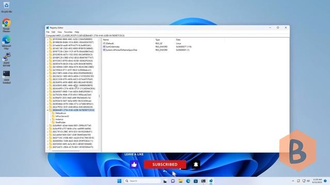
Task: Open Microsoft Edge from the taskbar
Action: (188, 181)
